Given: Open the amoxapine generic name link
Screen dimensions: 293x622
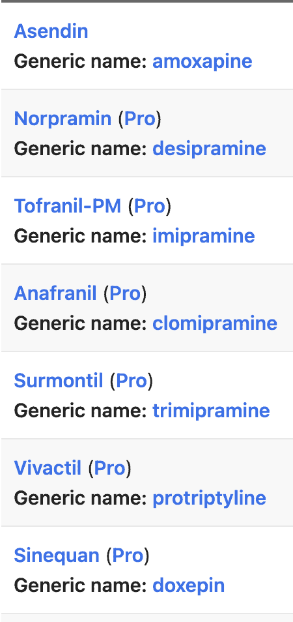Looking at the screenshot, I should tap(202, 61).
